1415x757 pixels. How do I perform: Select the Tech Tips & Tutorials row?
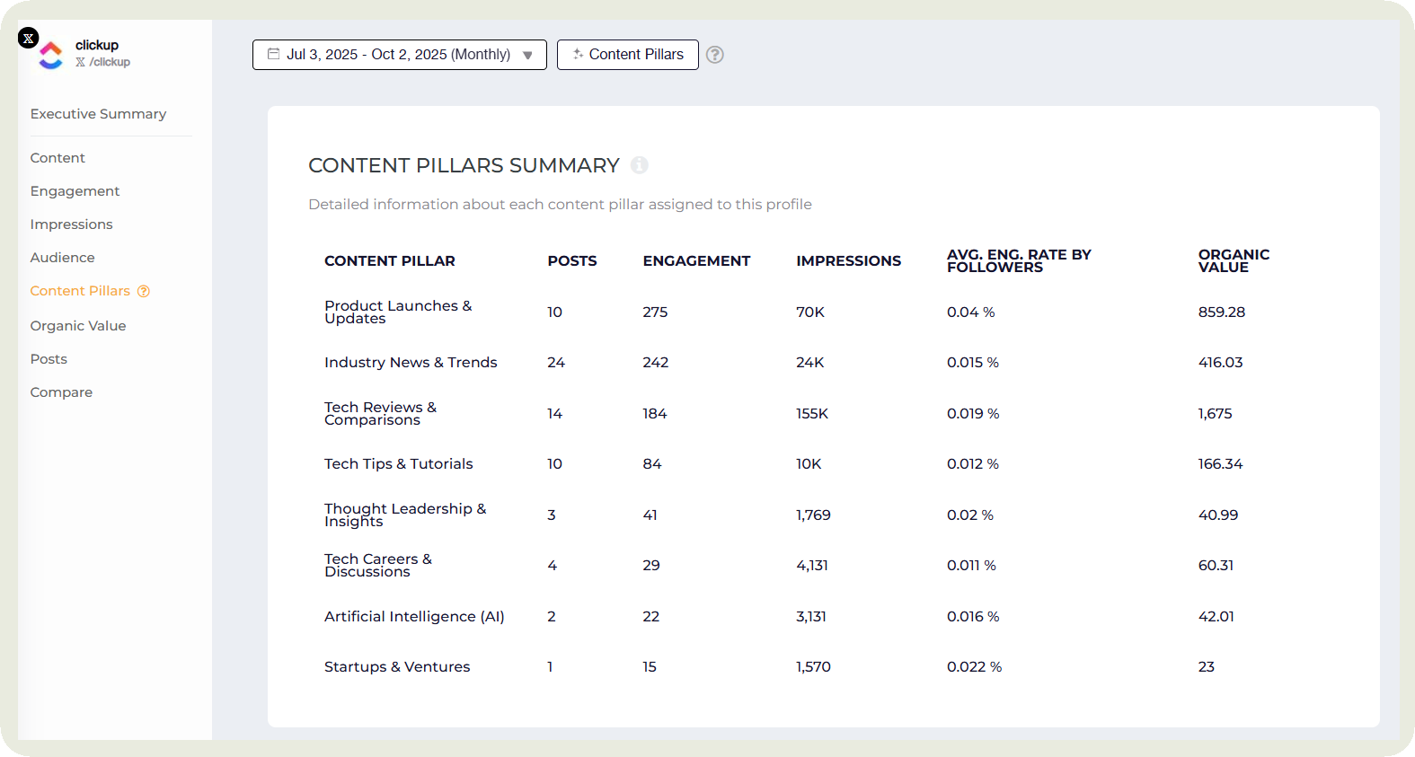398,464
